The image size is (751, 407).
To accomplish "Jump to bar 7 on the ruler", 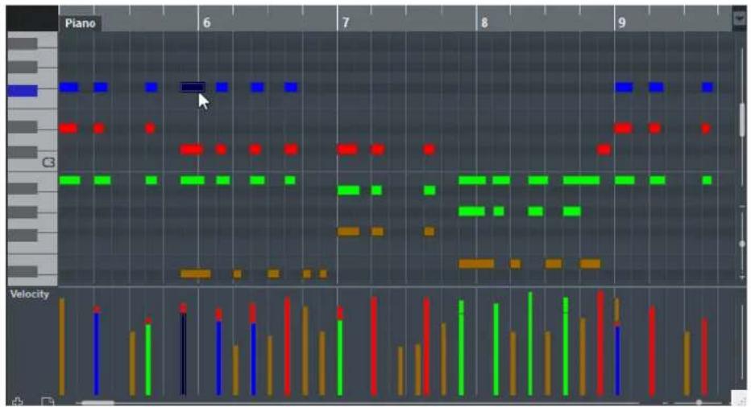I will coord(346,23).
